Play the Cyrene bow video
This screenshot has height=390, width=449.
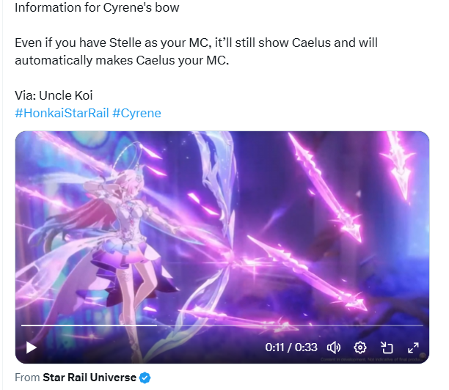click(32, 347)
